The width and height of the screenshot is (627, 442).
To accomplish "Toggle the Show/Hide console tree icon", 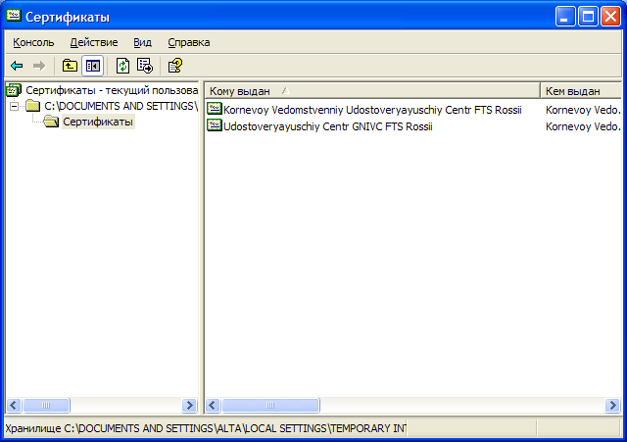I will coord(92,66).
